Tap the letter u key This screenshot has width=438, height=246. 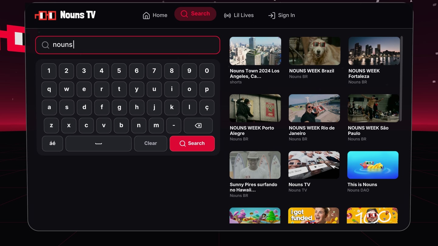(x=154, y=89)
